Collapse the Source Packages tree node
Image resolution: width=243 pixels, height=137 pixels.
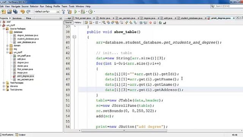tap(4, 29)
